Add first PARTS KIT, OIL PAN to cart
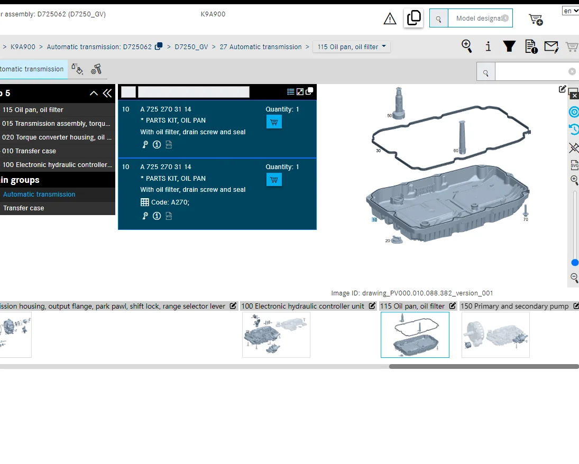Screen dimensions: 579x464 pyautogui.click(x=274, y=122)
